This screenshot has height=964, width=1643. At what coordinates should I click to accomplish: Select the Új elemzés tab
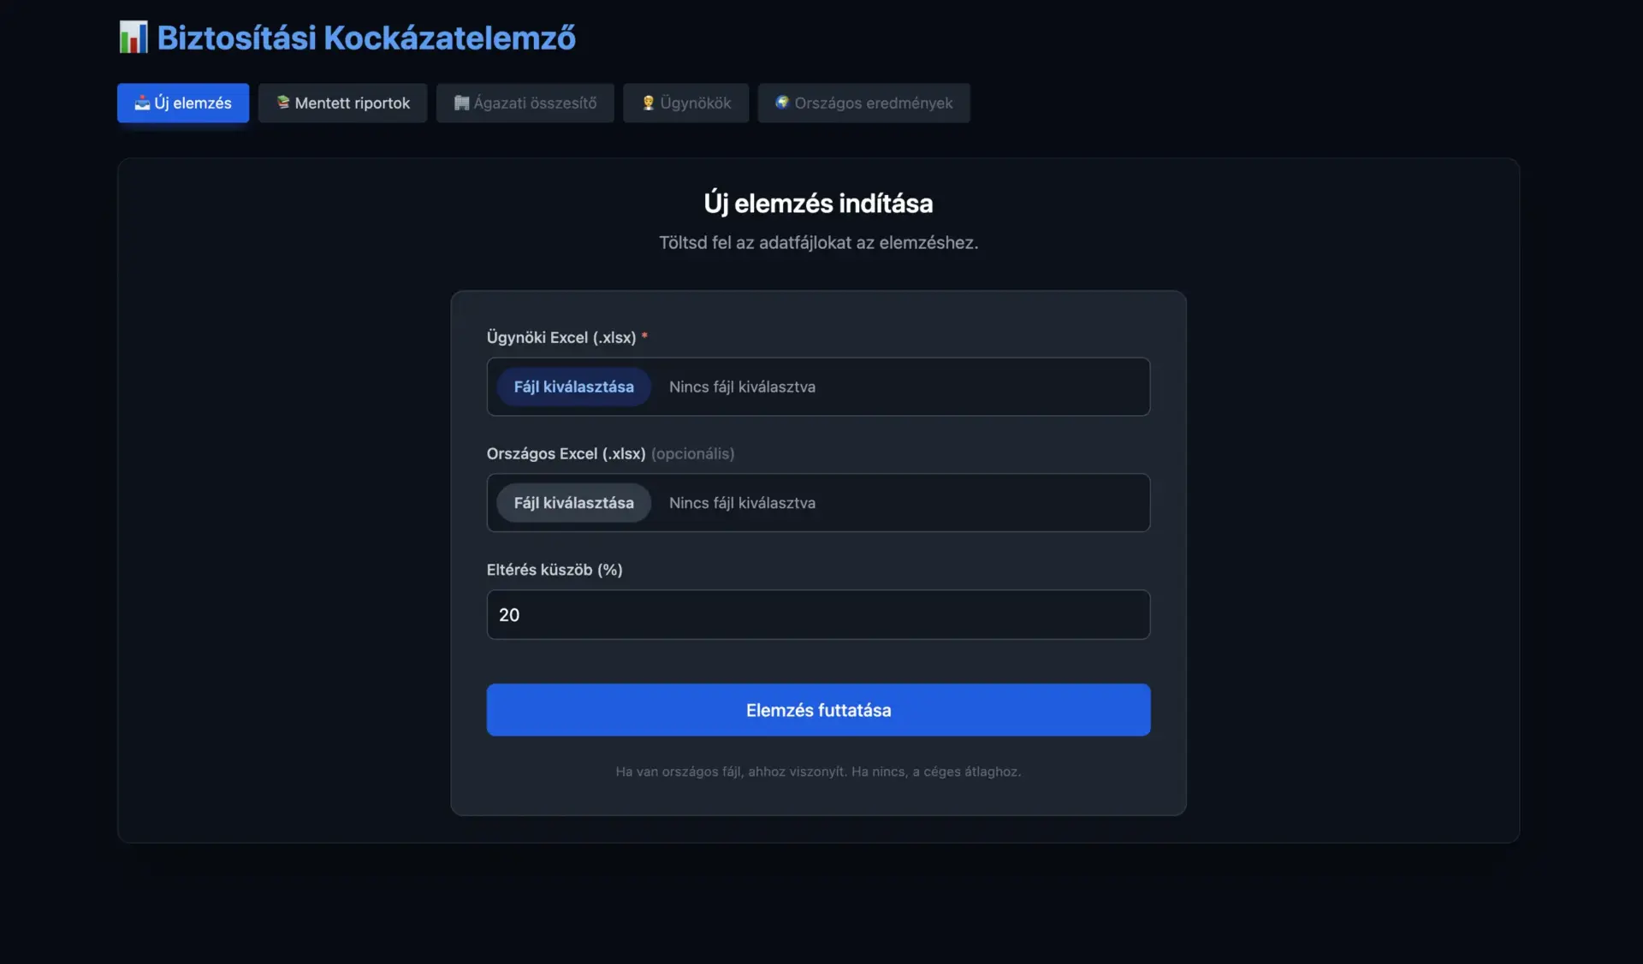[x=182, y=103]
